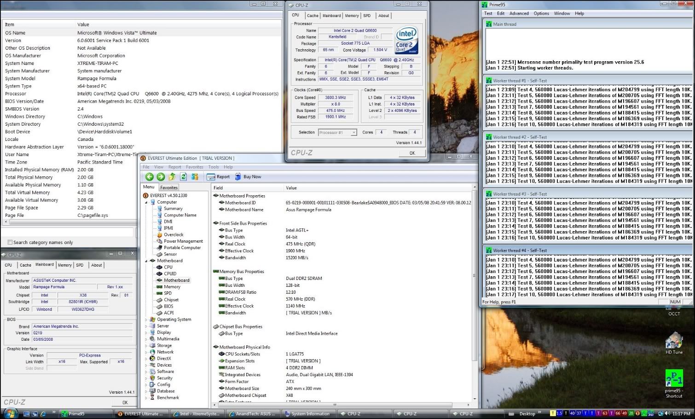
Task: Click the Internet Explorer quick launch icon
Action: coord(43,414)
